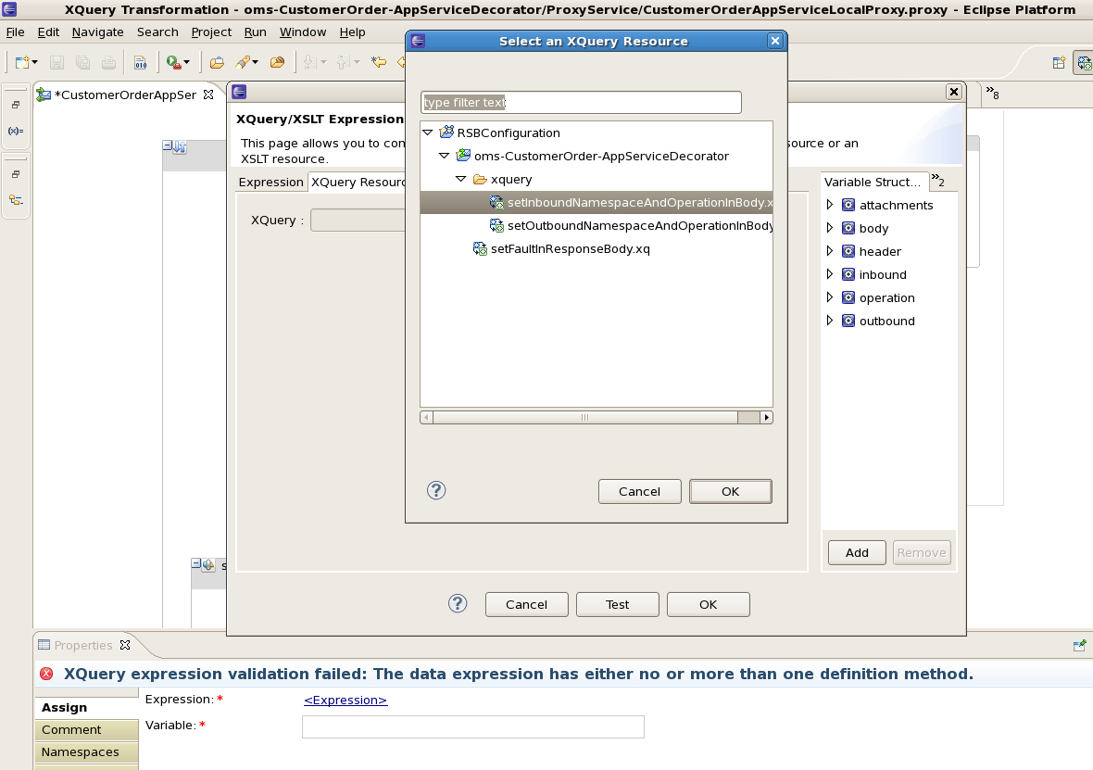The image size is (1093, 770).
Task: Select the Variable Struct... tab
Action: click(x=872, y=182)
